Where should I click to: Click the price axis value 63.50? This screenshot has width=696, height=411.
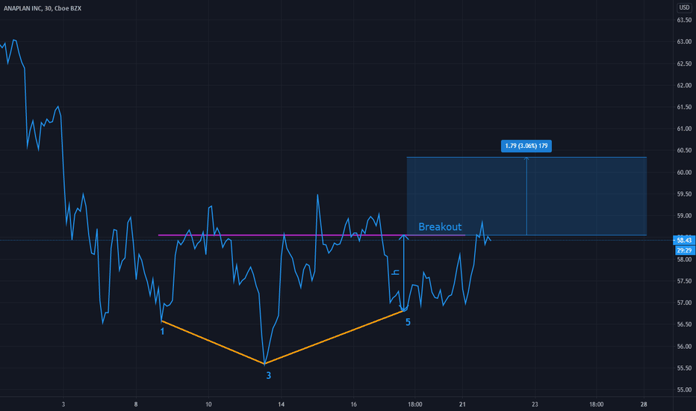[684, 20]
